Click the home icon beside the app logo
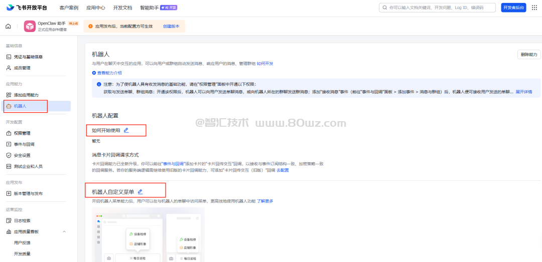Screen dimensions: 542x262 (x=8, y=26)
